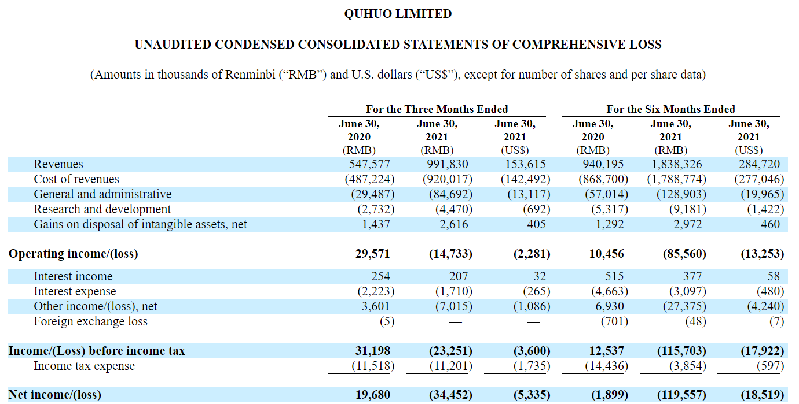Click operating income value 29,571
Image resolution: width=799 pixels, height=404 pixels.
373,254
